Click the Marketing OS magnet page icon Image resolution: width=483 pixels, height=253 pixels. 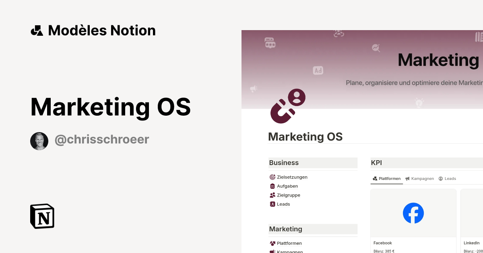click(x=287, y=106)
